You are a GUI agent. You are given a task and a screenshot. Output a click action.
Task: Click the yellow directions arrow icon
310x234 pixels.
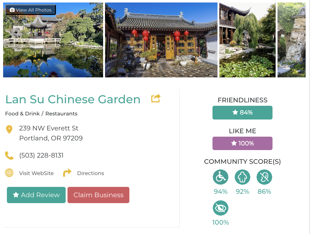(67, 173)
